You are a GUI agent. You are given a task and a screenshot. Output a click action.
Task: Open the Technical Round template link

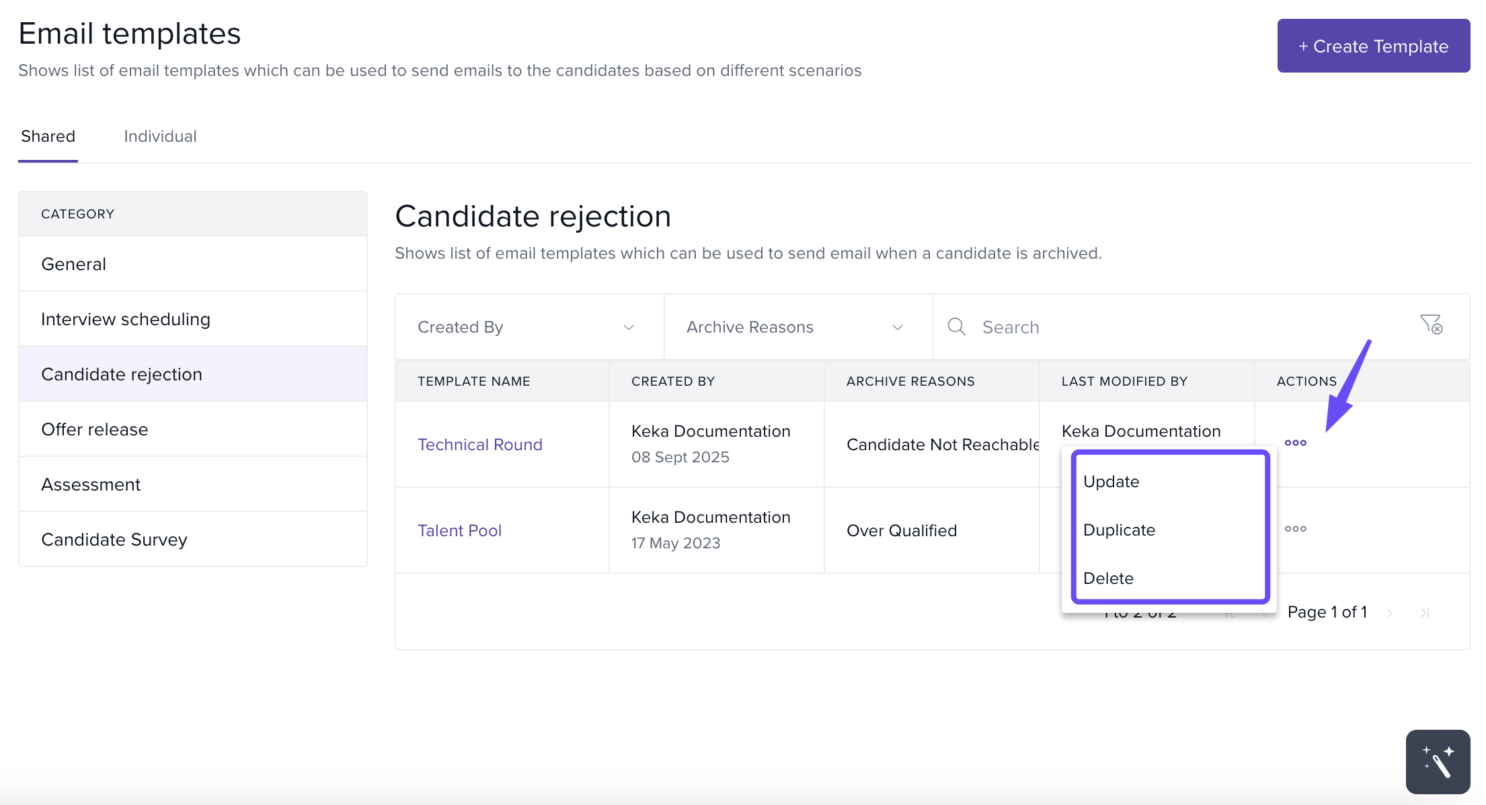pyautogui.click(x=479, y=445)
